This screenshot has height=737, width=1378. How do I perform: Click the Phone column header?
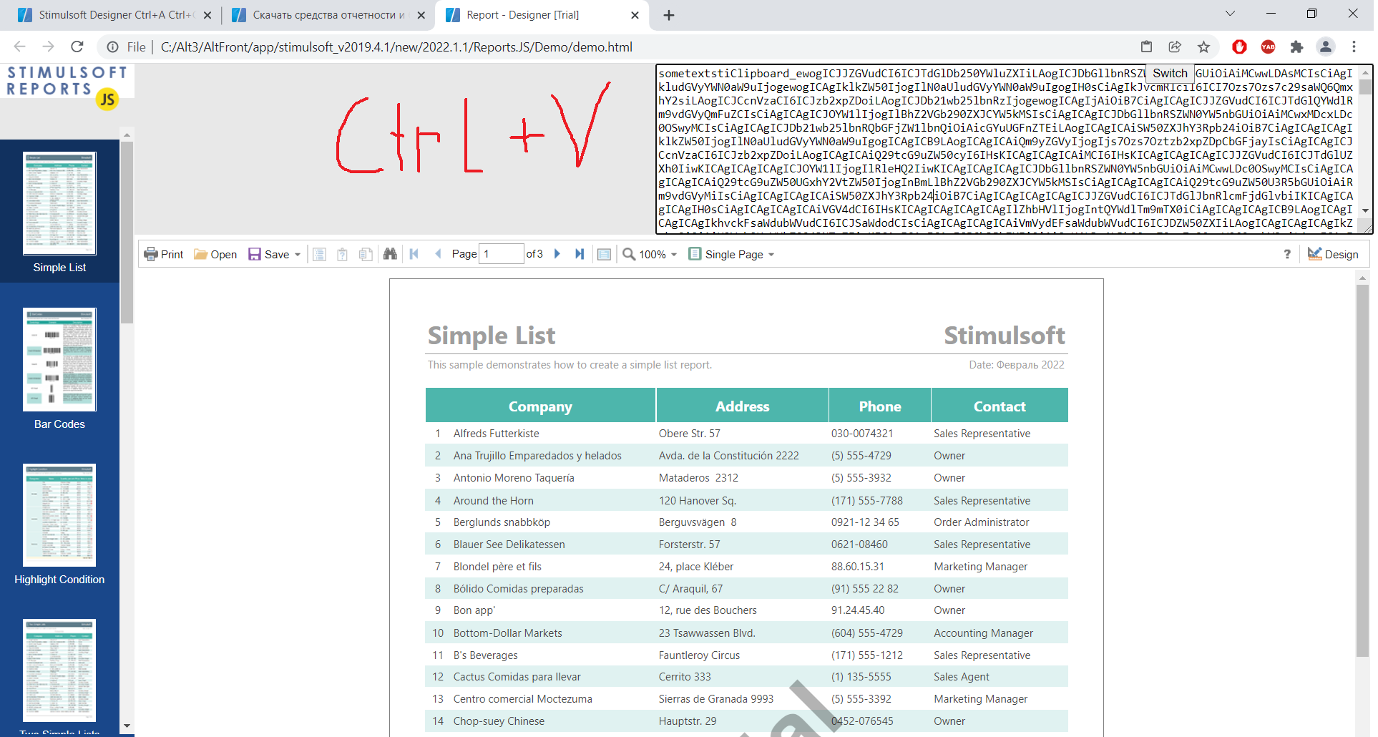coord(879,406)
